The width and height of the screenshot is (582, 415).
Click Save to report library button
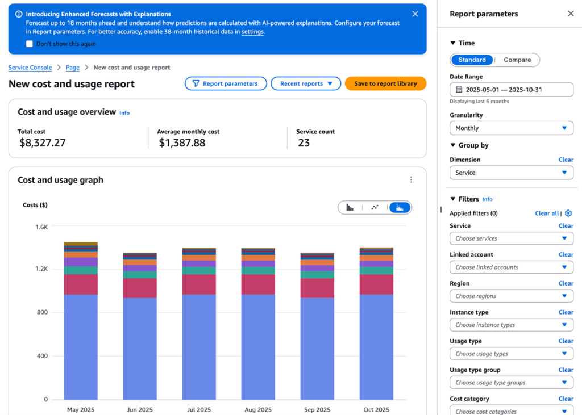[385, 83]
